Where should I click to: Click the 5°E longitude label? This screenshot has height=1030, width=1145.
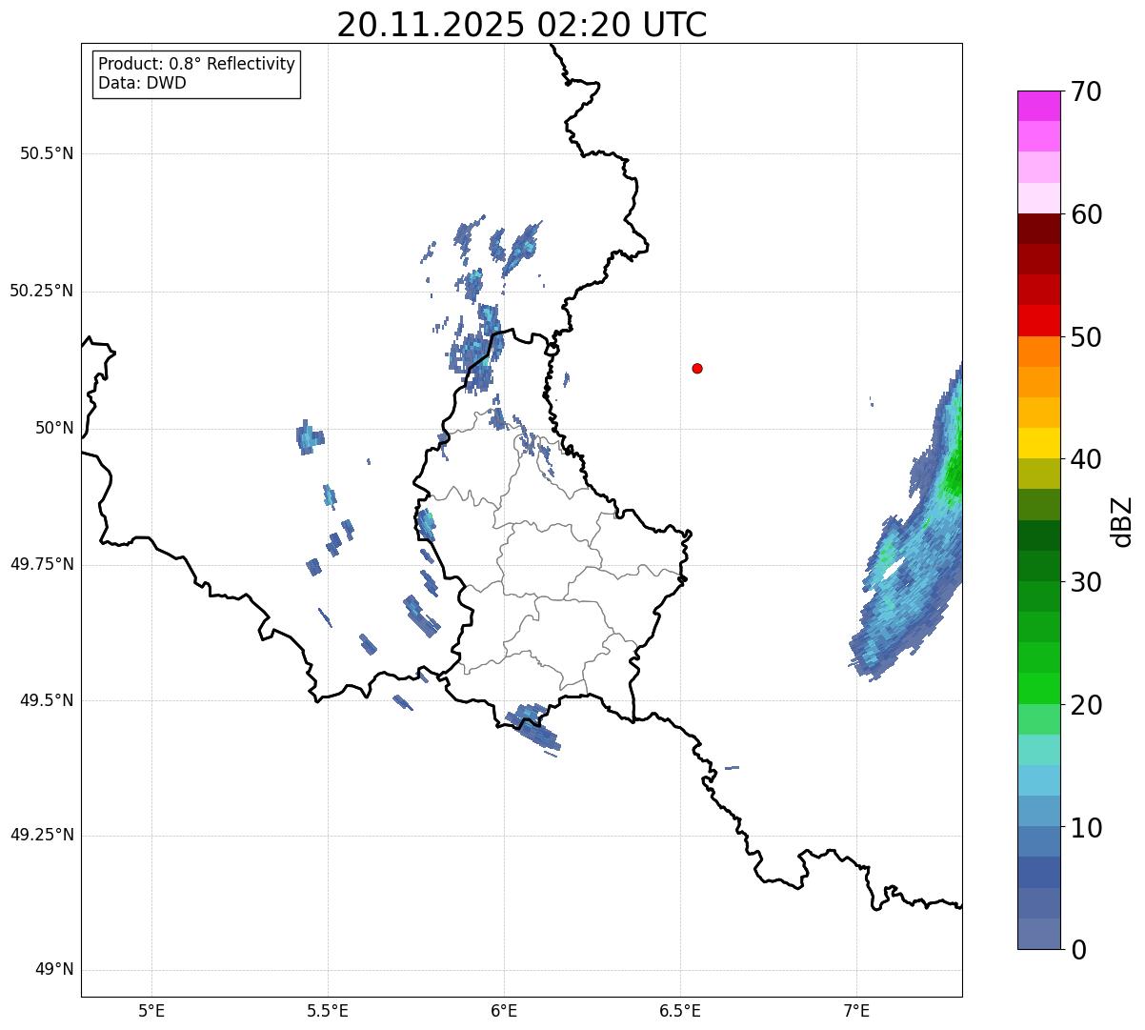coord(151,1010)
